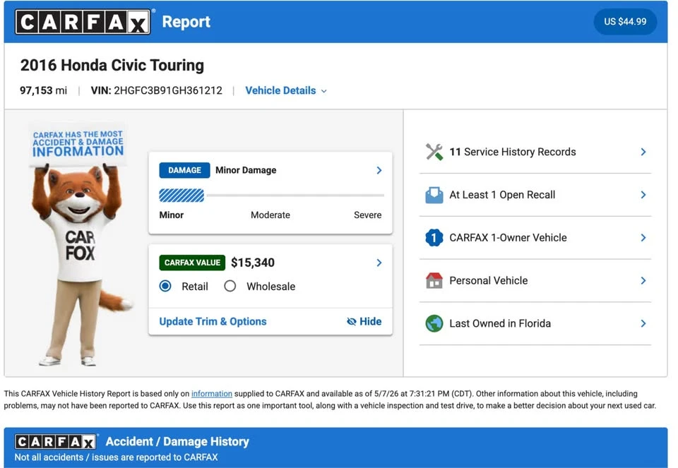Viewport: 678px width, 468px height.
Task: Open CARFAX Value details chevron
Action: 379,263
